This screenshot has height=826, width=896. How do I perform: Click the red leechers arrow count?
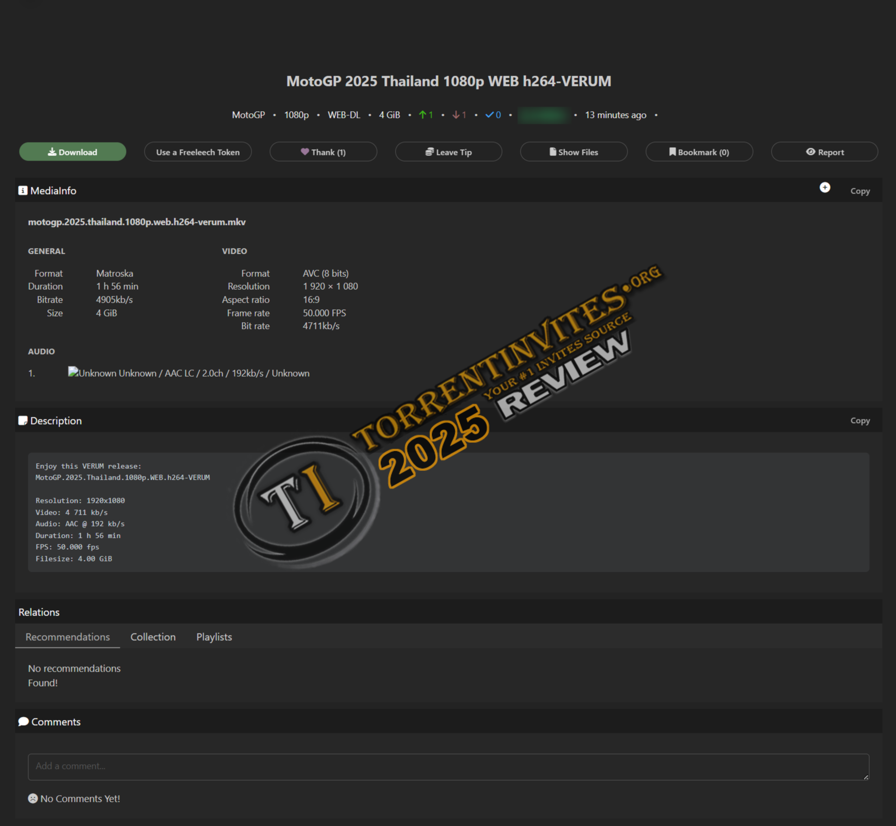coord(459,115)
